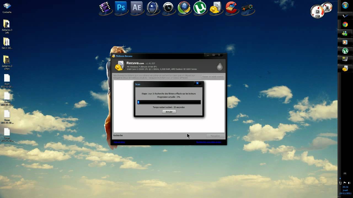353x198 pixels.
Task: Launch After Effects from the top dock
Action: [x=137, y=7]
